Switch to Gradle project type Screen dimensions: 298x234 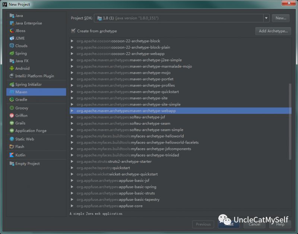36,99
